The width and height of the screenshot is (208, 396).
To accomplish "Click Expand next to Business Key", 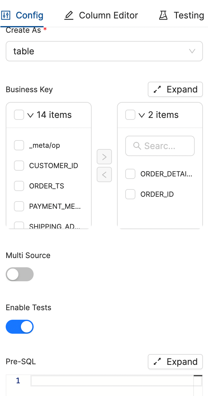I will (175, 89).
